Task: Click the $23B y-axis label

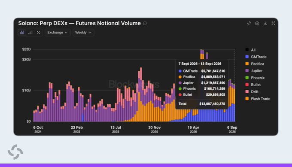Action: click(x=26, y=49)
